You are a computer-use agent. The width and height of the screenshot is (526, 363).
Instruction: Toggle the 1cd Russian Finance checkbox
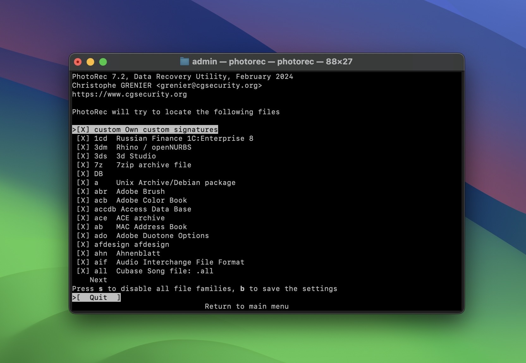pos(83,139)
